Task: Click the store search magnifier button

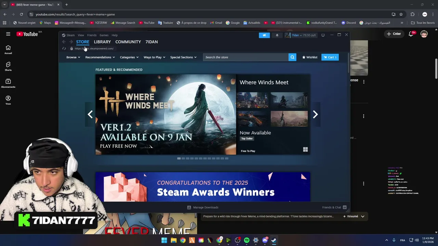Action: pos(292,57)
